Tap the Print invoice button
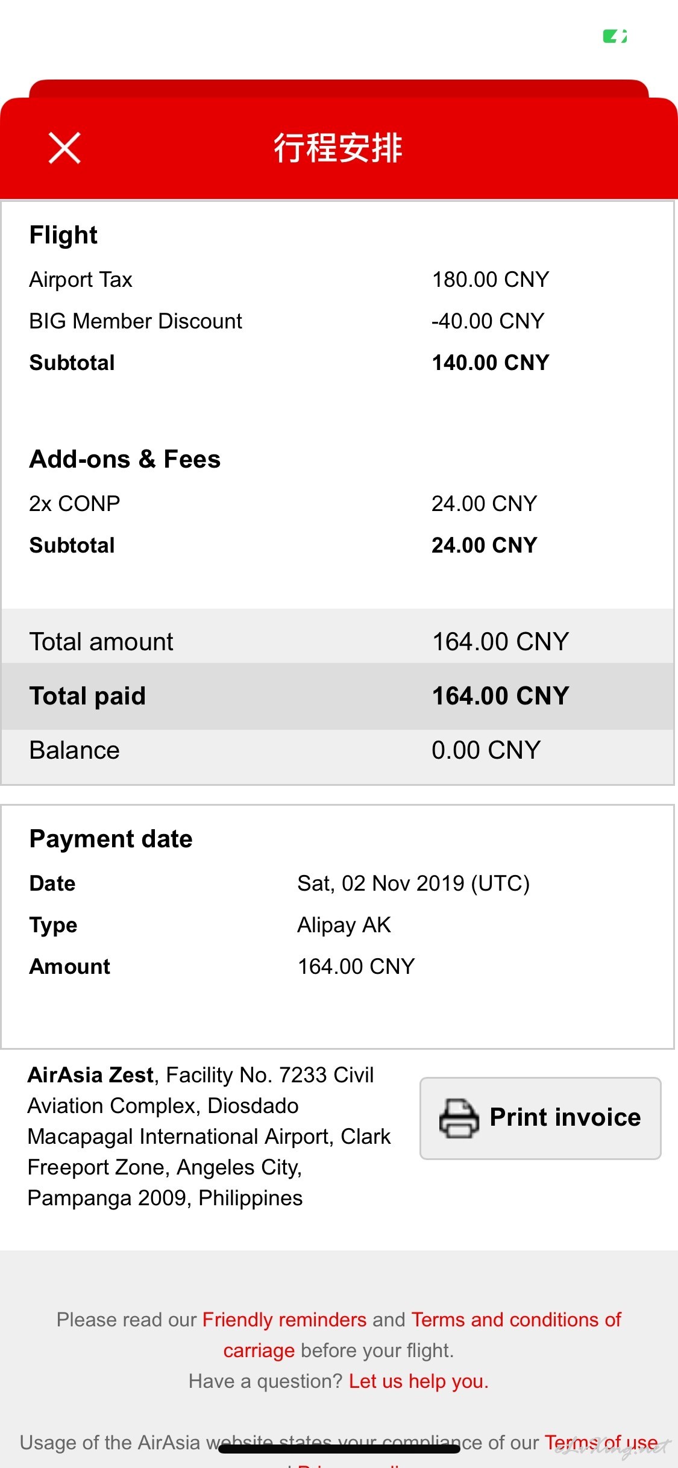The height and width of the screenshot is (1468, 678). click(541, 1118)
